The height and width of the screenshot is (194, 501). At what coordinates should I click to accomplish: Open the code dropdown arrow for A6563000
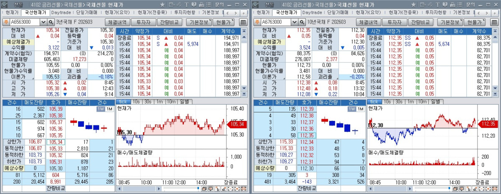coord(43,22)
